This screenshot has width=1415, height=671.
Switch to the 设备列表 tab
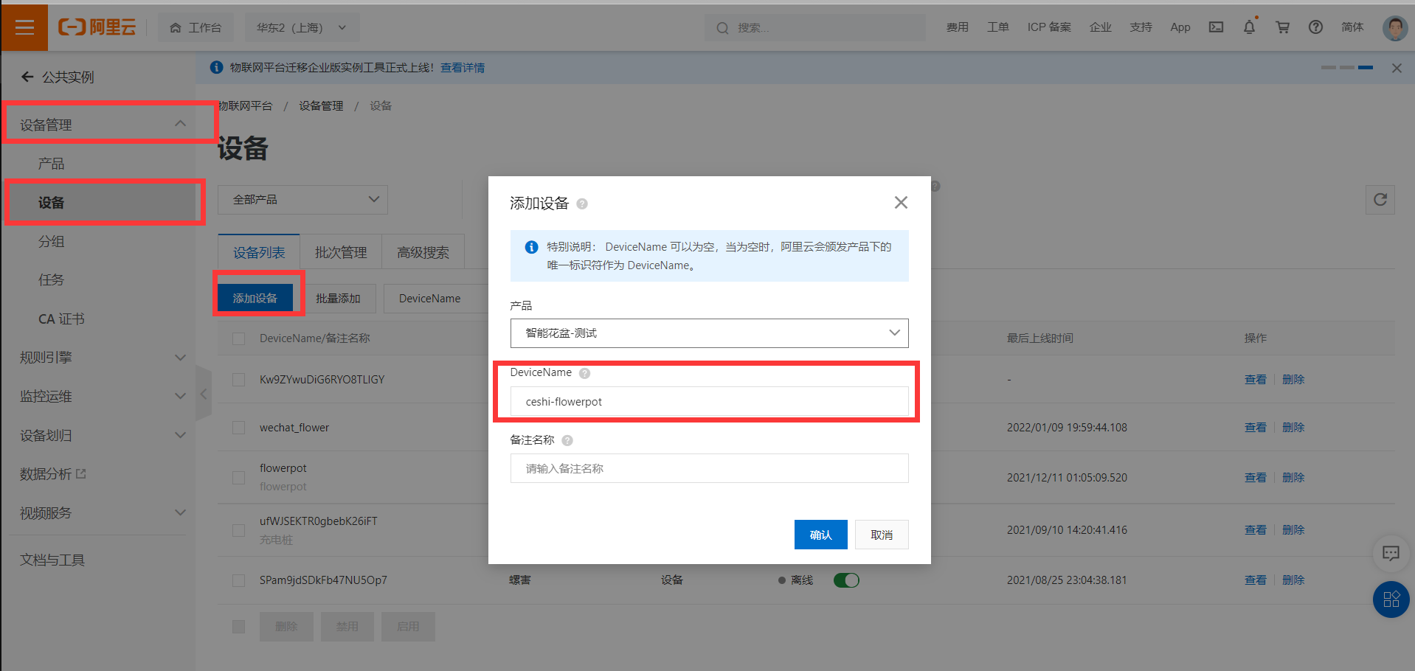coord(259,253)
